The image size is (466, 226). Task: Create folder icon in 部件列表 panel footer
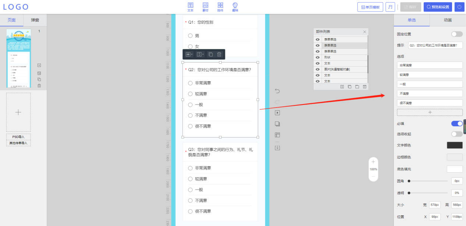[x=357, y=87]
